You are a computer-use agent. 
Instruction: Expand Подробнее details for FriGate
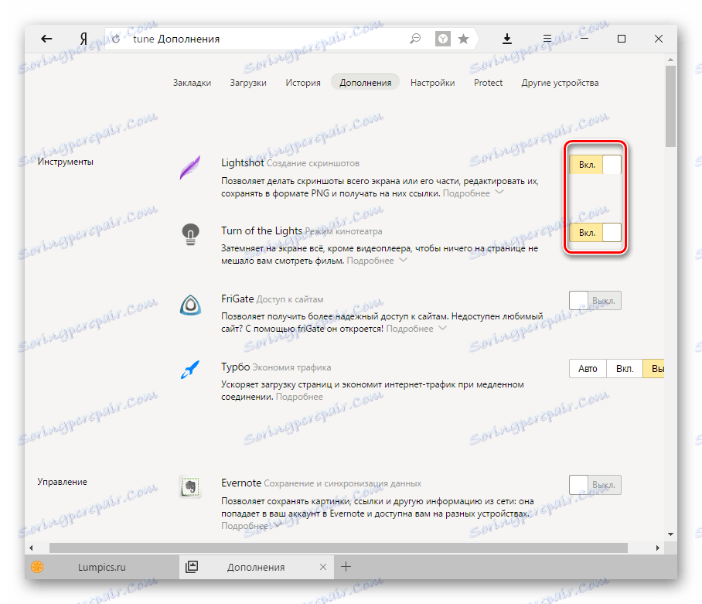[410, 327]
